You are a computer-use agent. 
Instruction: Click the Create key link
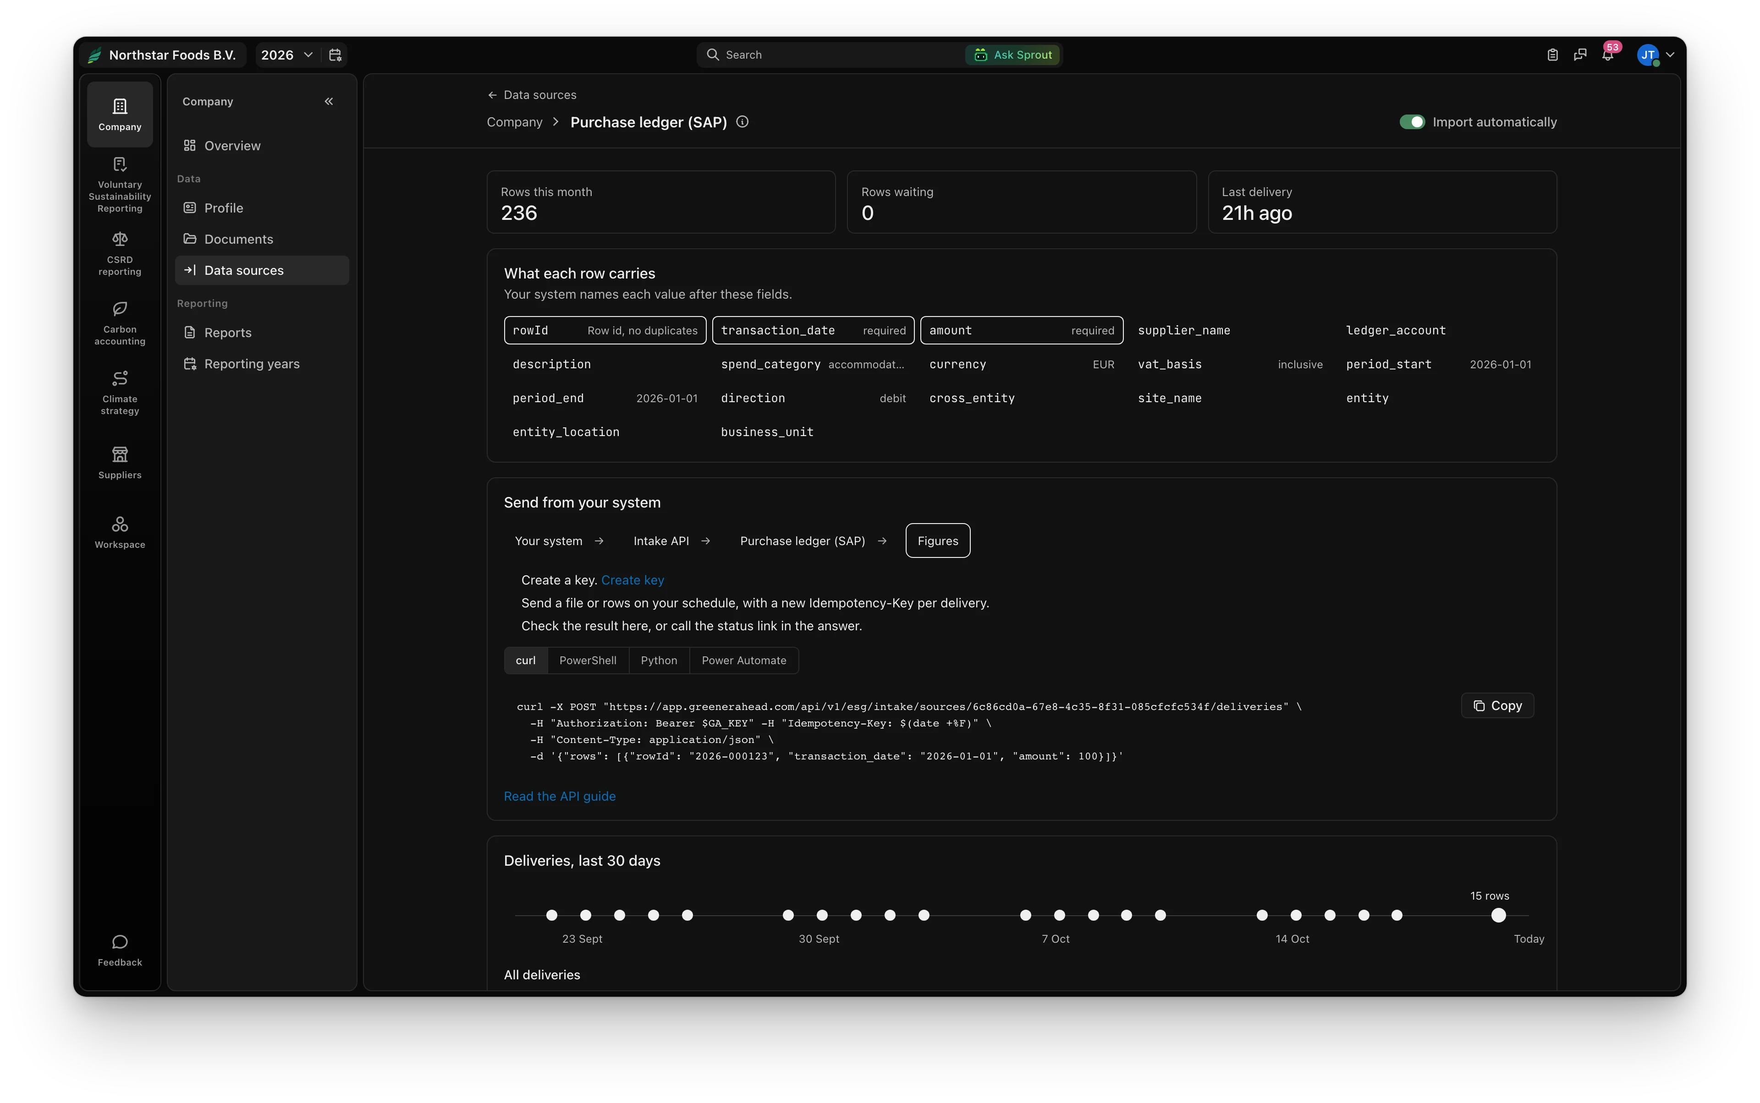coord(632,580)
